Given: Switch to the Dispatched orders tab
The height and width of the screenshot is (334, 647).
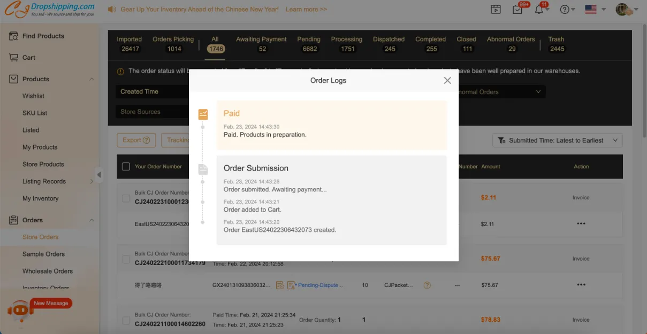Looking at the screenshot, I should tap(389, 43).
